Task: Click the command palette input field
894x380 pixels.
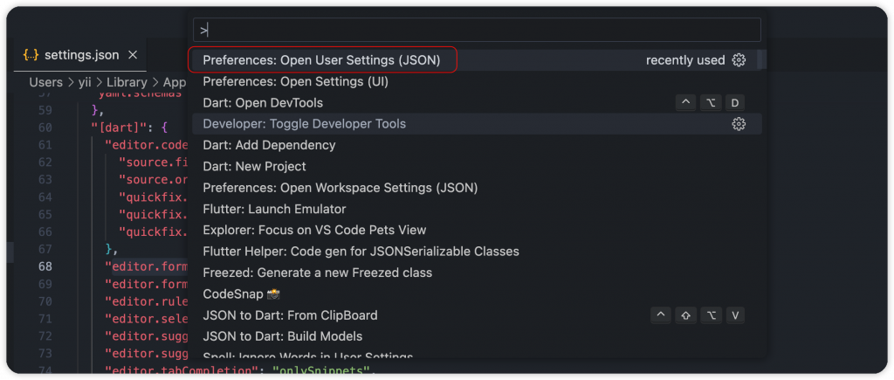Action: tap(477, 30)
